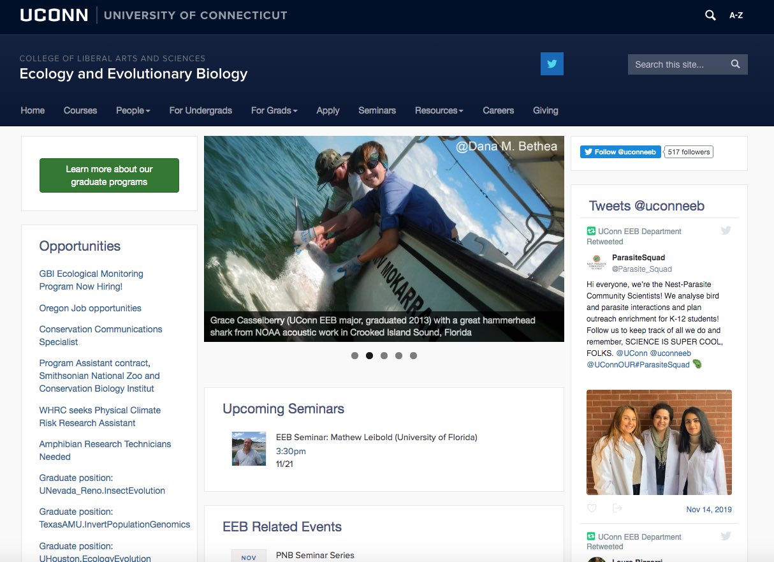Open the Careers nav item

[498, 110]
